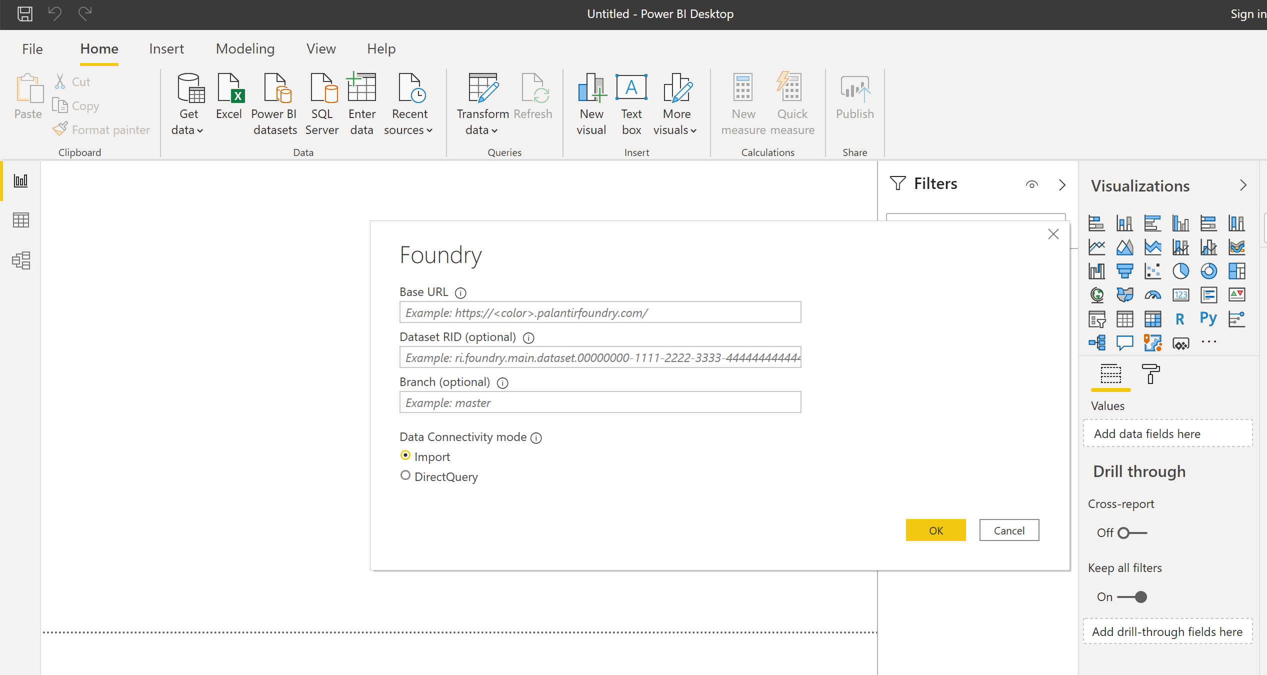The image size is (1267, 675).
Task: Select the Fields tab in Visualizations
Action: tap(1111, 374)
